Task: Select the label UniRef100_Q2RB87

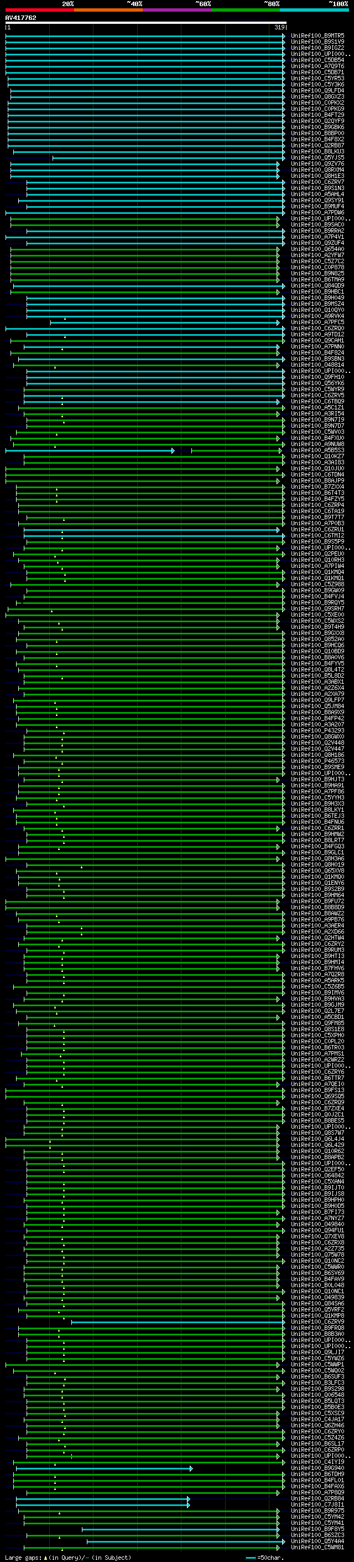Action: point(317,146)
